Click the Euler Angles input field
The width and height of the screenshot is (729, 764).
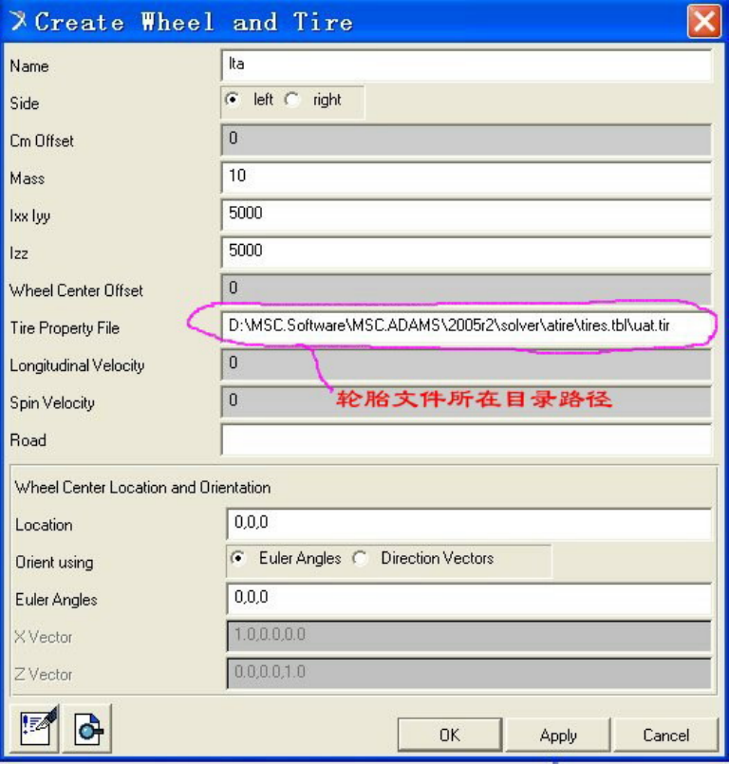tap(469, 599)
